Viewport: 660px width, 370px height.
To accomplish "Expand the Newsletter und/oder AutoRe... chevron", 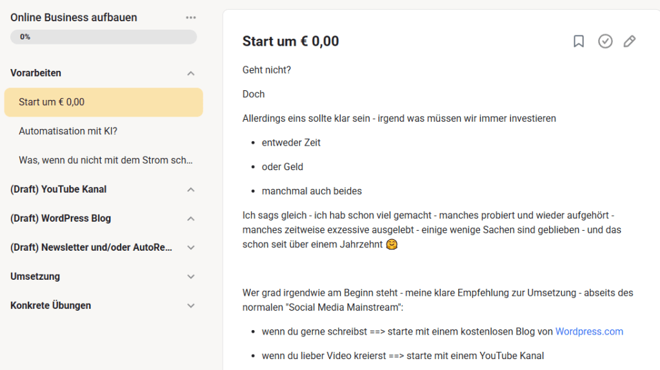I will point(190,248).
